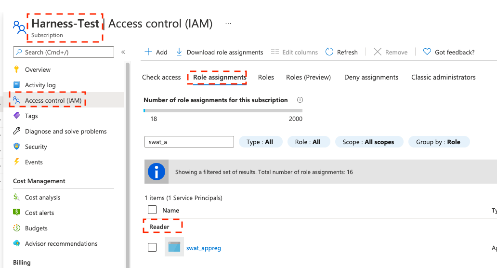Toggle the select-all checkbox beside Name
This screenshot has width=497, height=268.
click(x=152, y=210)
